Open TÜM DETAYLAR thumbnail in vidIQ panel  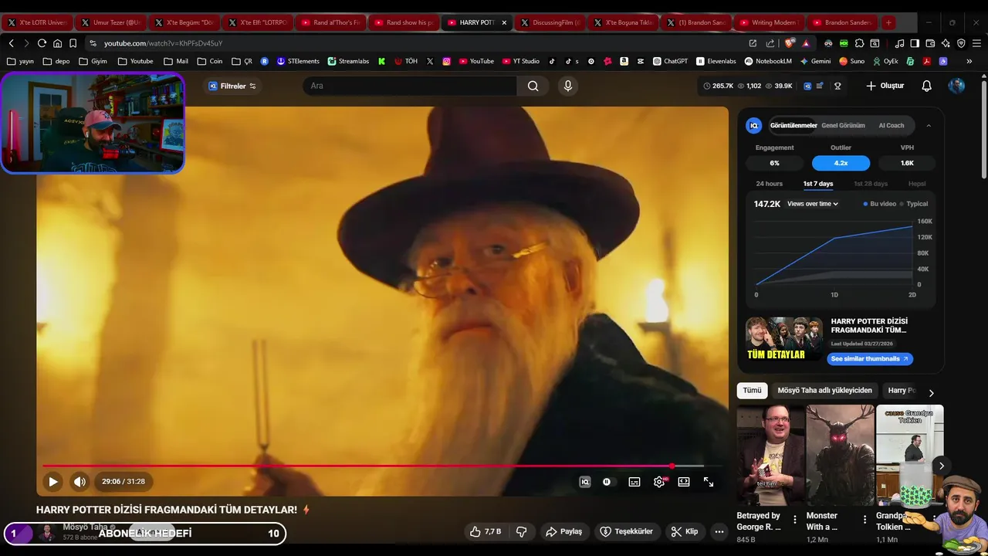[783, 339]
